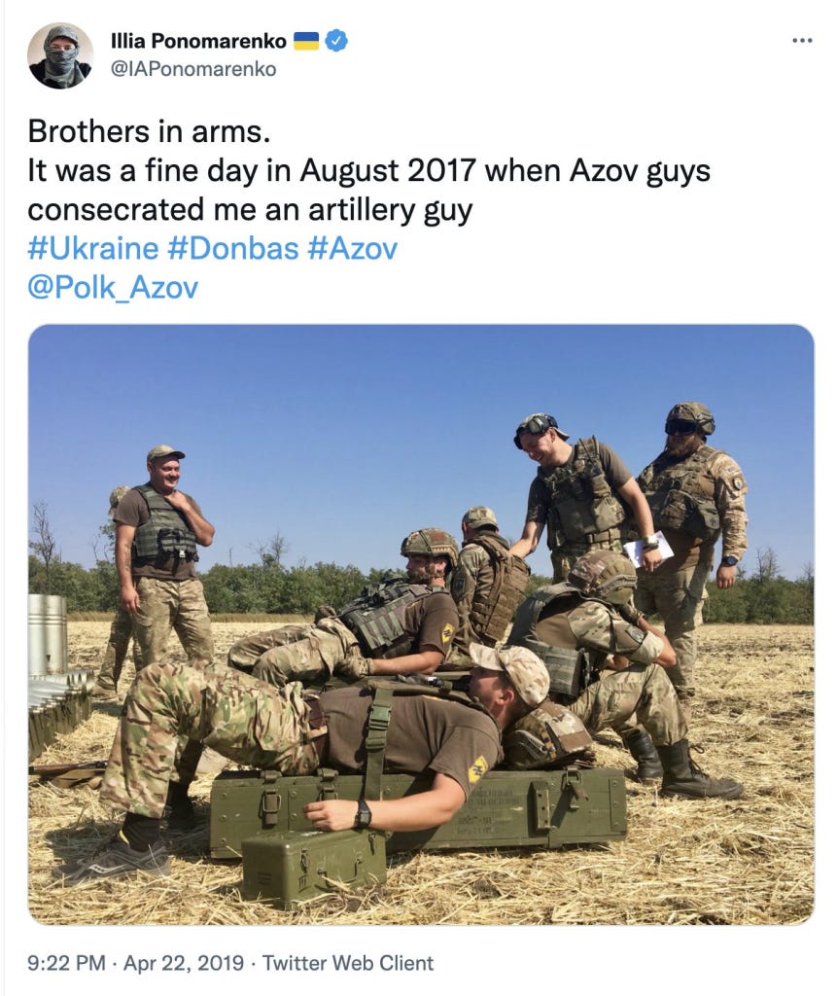The image size is (837, 996).
Task: Visit the @Polk_Azov mention
Action: point(113,287)
